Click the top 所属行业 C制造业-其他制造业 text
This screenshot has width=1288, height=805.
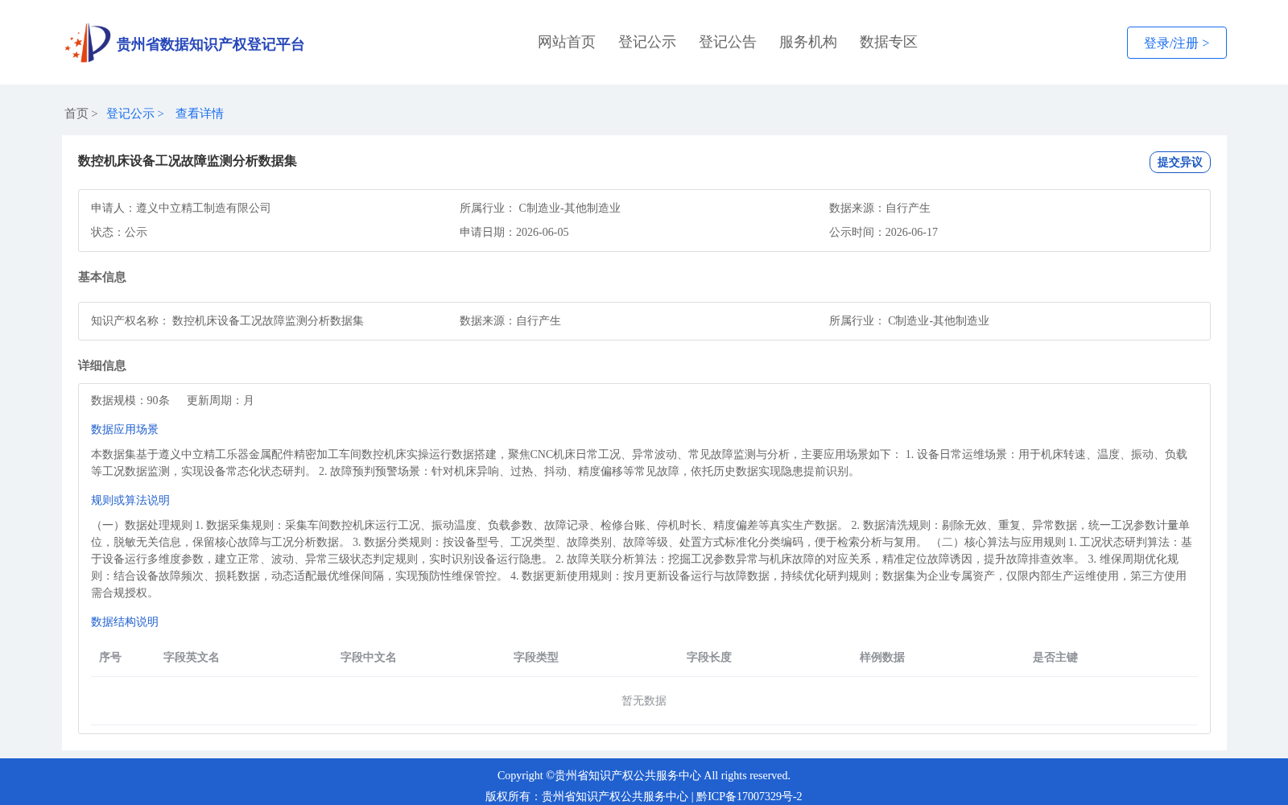[x=540, y=208]
